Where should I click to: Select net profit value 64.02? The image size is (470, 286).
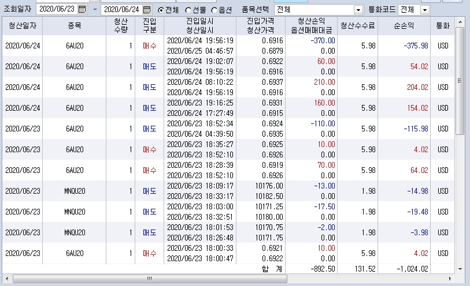[x=419, y=170]
